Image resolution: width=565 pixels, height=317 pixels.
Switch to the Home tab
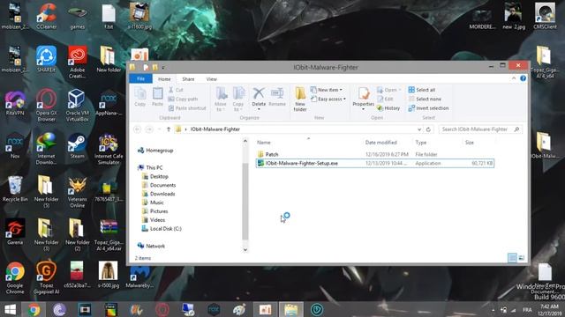pos(164,78)
